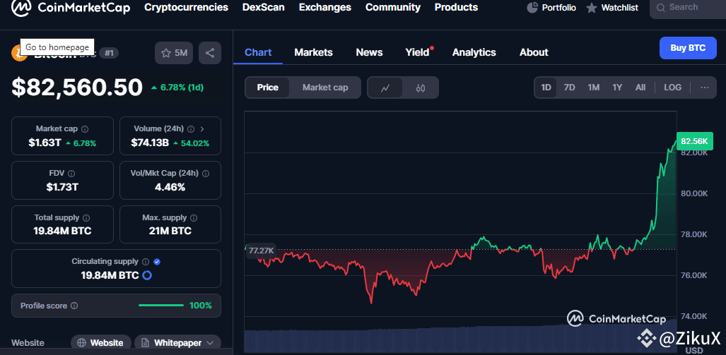The image size is (726, 355).
Task: Click the 4.46% Vol/Mkt Cap value
Action: [x=170, y=187]
